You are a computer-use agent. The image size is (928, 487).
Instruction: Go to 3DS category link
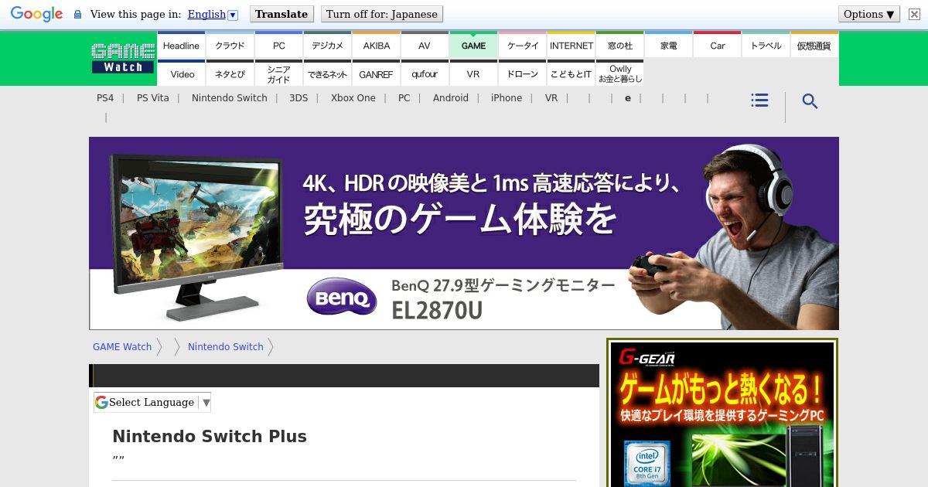[x=299, y=98]
